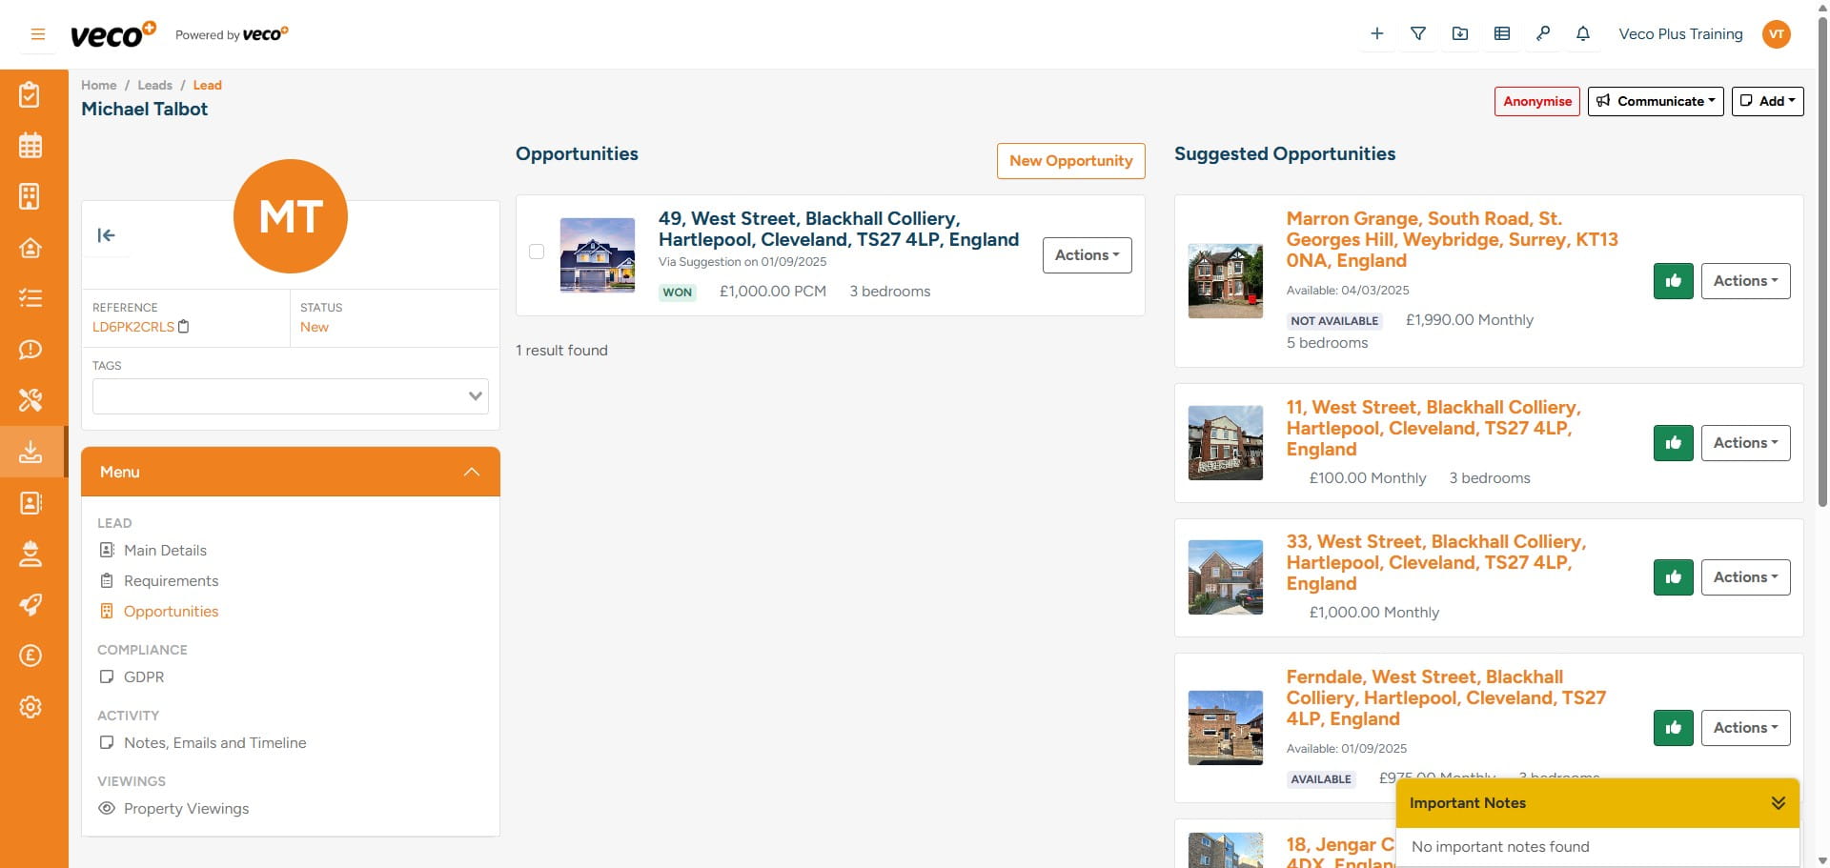Image resolution: width=1830 pixels, height=868 pixels.
Task: Click the key icon in the top toolbar
Action: click(1542, 33)
